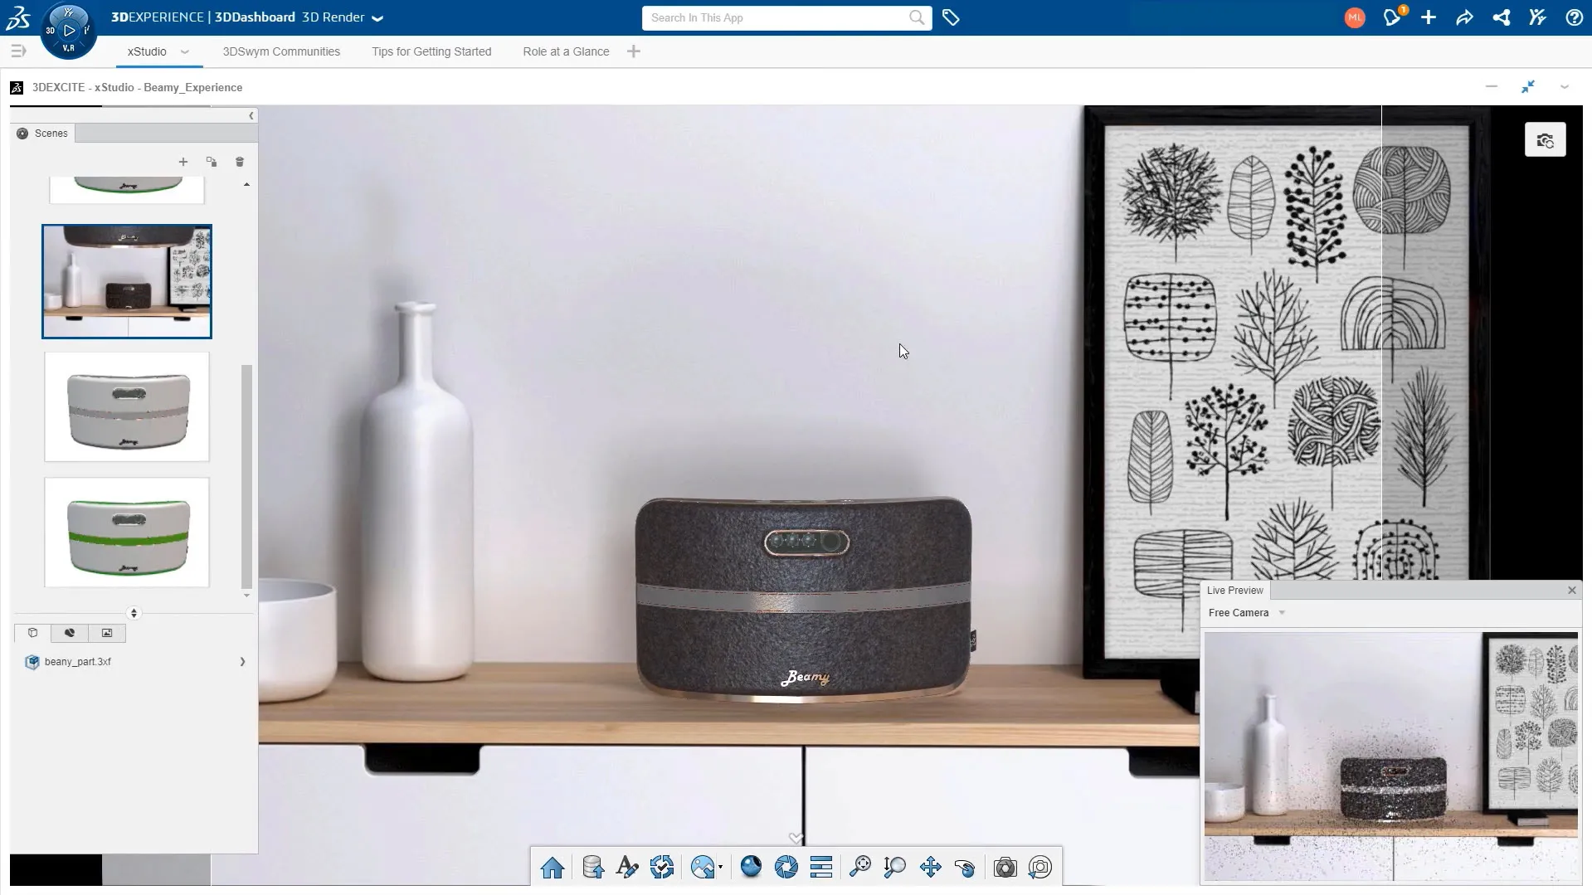Screen dimensions: 1592x895
Task: Switch to the 3DSwym Communities tab
Action: point(281,51)
